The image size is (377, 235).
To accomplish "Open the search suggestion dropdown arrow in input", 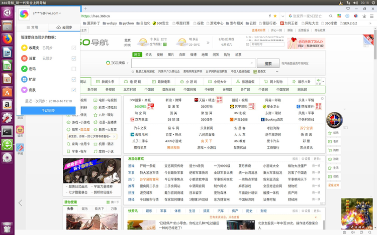I will 252,63.
